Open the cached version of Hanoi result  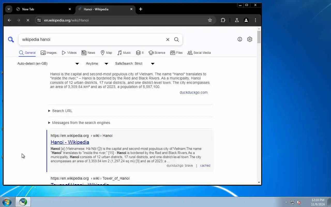pos(205,166)
